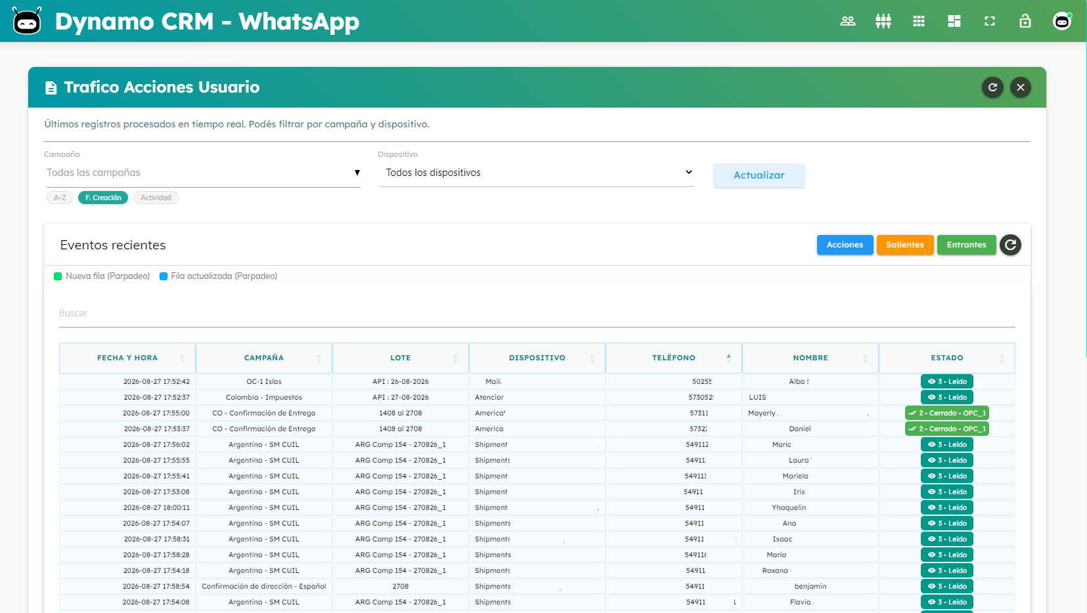Viewport: 1087px width, 613px height.
Task: Click Cerrado - OPC_1 badge in Mayerly row
Action: click(947, 413)
